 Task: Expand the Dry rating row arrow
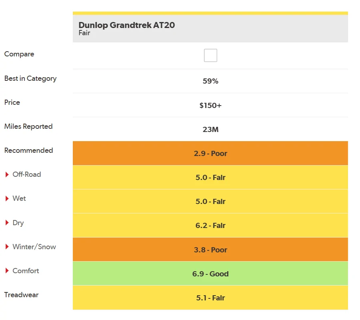(7, 223)
